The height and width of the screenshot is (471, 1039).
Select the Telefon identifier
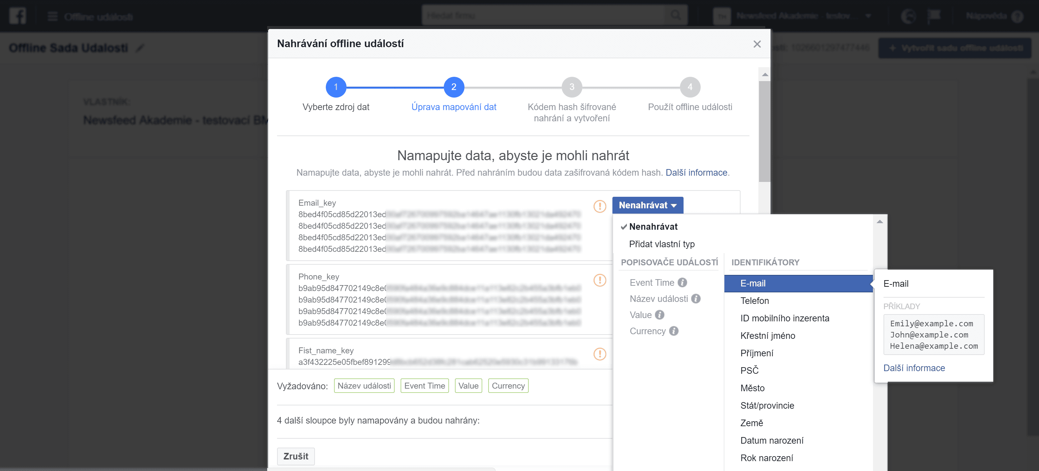pyautogui.click(x=754, y=301)
